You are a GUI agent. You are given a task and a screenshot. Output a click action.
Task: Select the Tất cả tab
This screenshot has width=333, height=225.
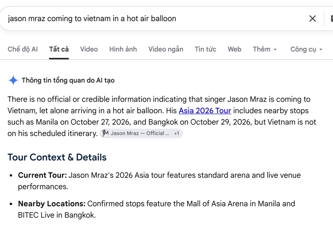pyautogui.click(x=59, y=49)
